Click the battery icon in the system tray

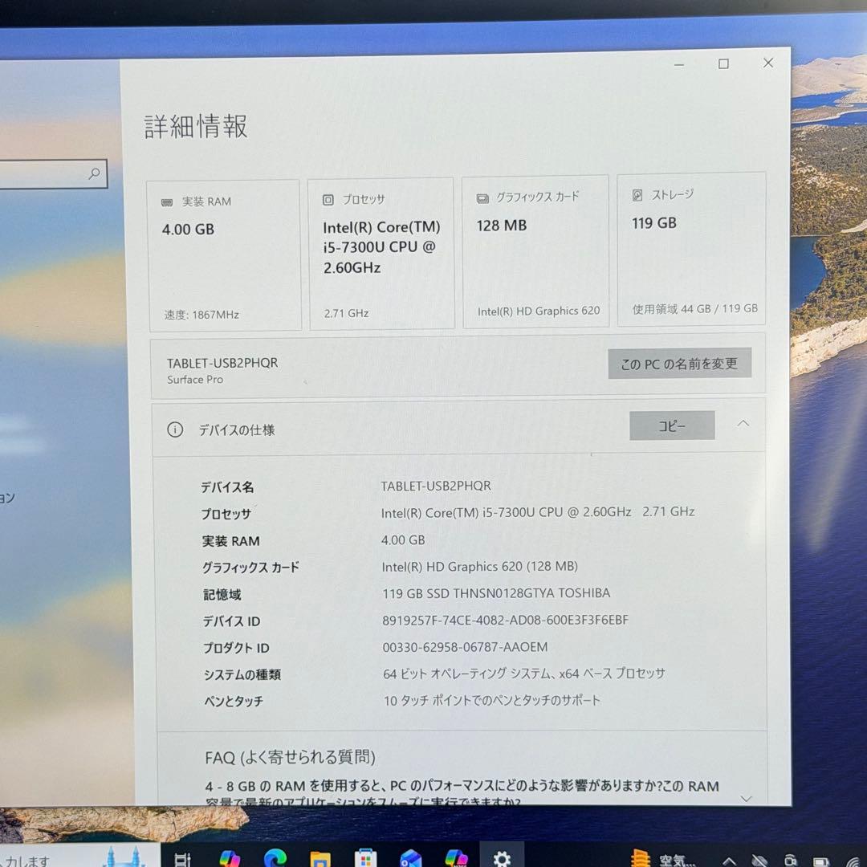820,861
